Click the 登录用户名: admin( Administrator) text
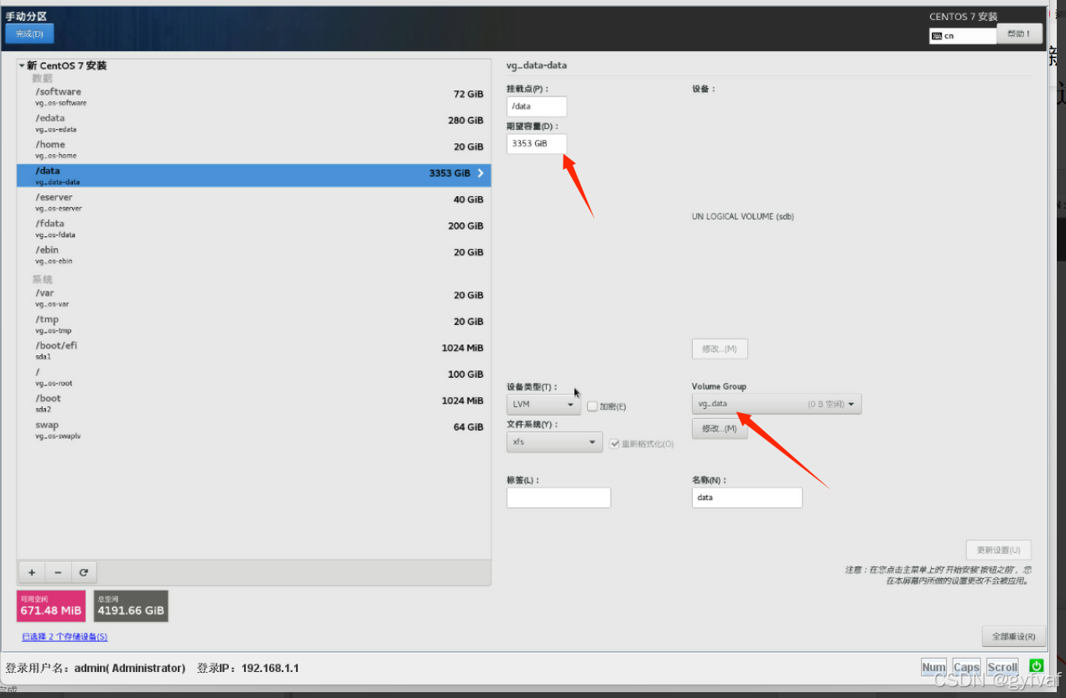The image size is (1066, 698). 96,668
